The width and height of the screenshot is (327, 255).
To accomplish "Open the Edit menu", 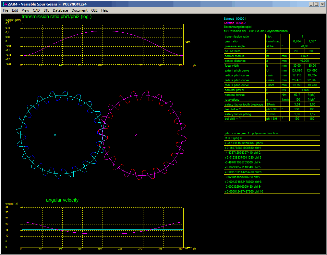I will [15, 10].
